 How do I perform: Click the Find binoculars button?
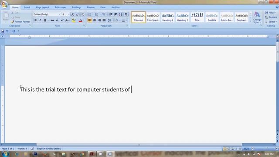pyautogui.click(x=270, y=13)
